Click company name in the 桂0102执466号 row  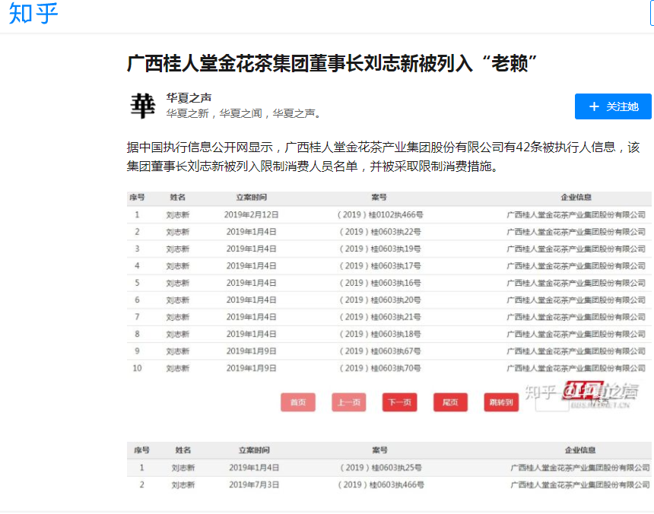tap(576, 215)
